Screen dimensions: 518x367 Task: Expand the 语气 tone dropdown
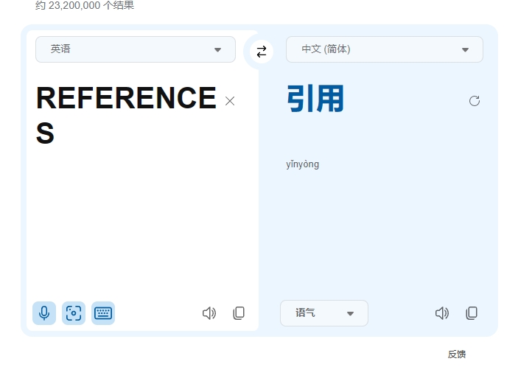(324, 312)
